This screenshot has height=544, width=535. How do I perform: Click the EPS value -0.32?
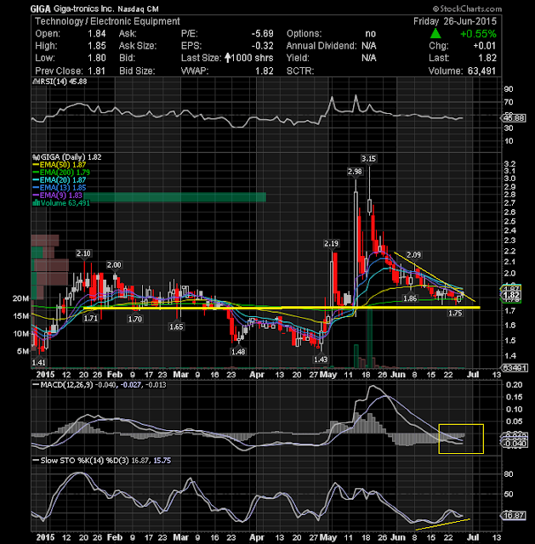[262, 46]
